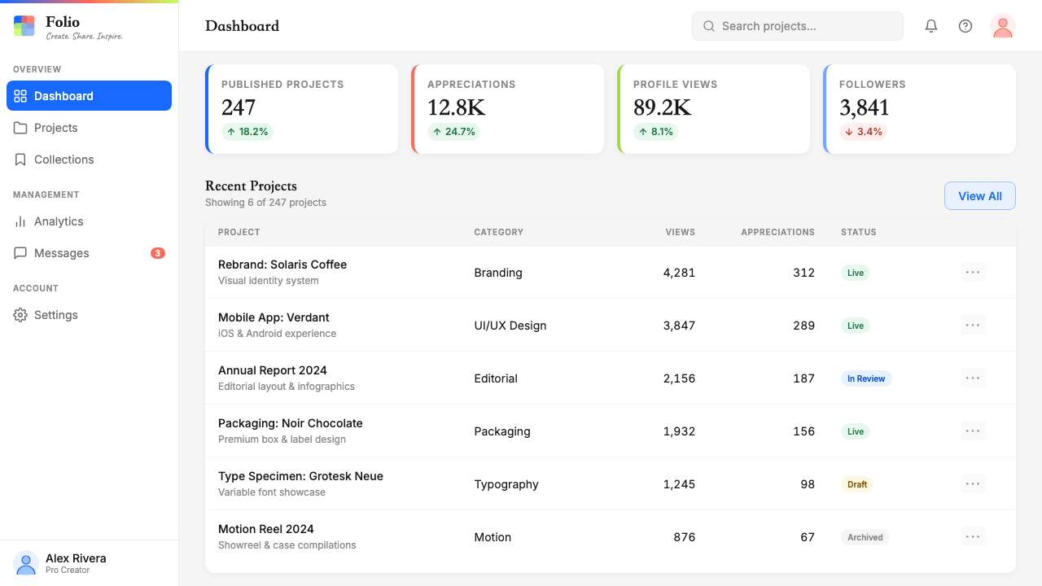The width and height of the screenshot is (1042, 586).
Task: Click the search magnifier icon
Action: [709, 26]
